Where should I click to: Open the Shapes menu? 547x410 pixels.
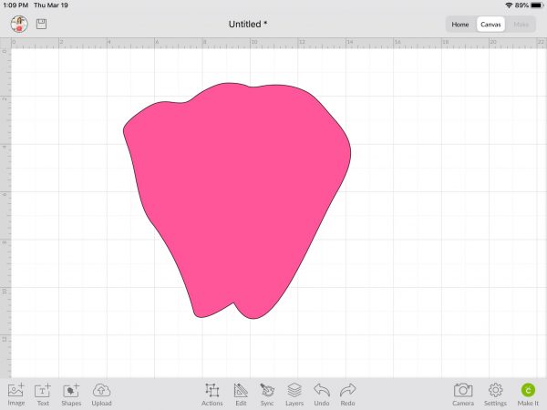[x=71, y=394]
